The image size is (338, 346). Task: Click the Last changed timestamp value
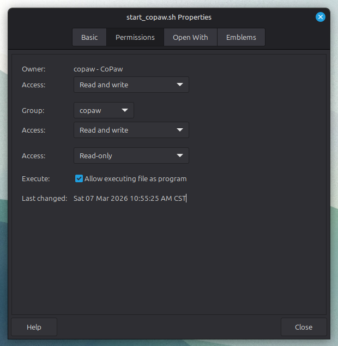(x=129, y=199)
